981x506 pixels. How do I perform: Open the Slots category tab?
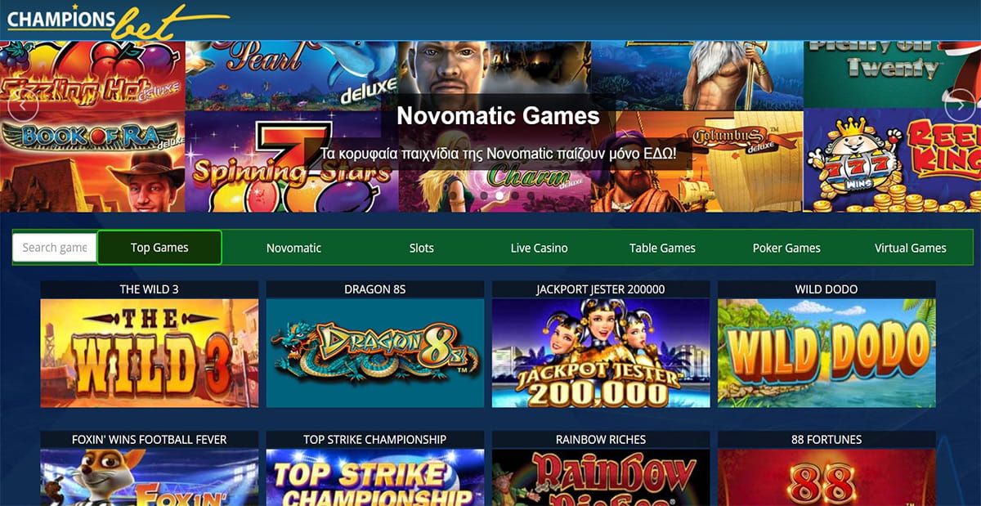coord(421,248)
